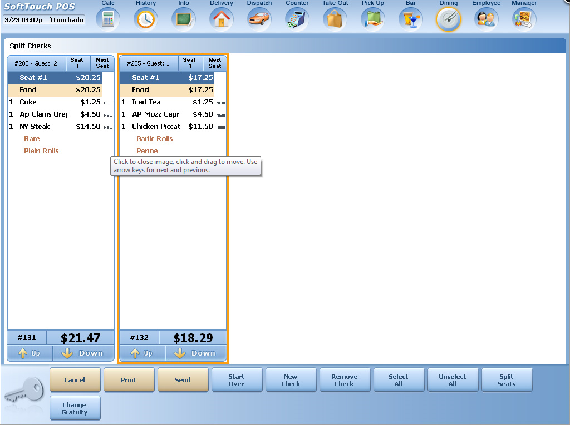
Task: Click Next Seat on Guest 2 check
Action: pyautogui.click(x=102, y=63)
